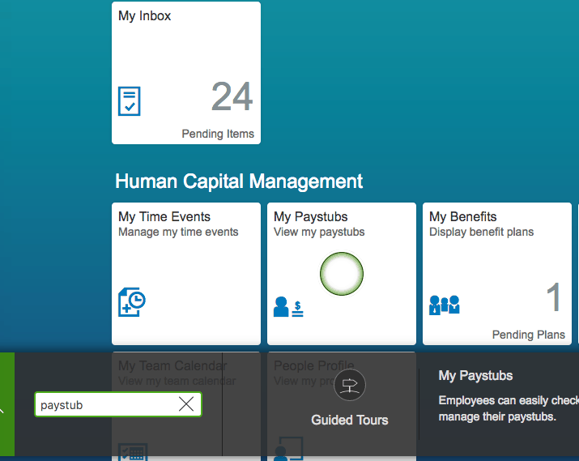Click the My Inbox document checklist icon
579x461 pixels.
[x=130, y=101]
